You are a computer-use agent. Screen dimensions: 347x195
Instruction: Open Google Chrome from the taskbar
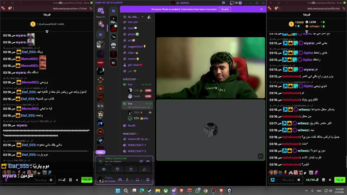pyautogui.click(x=205, y=191)
